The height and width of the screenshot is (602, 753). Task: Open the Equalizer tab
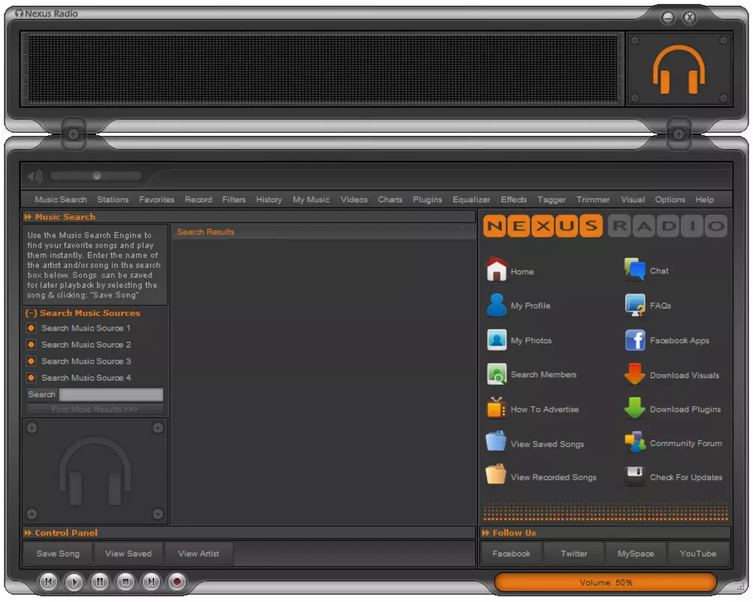point(471,199)
